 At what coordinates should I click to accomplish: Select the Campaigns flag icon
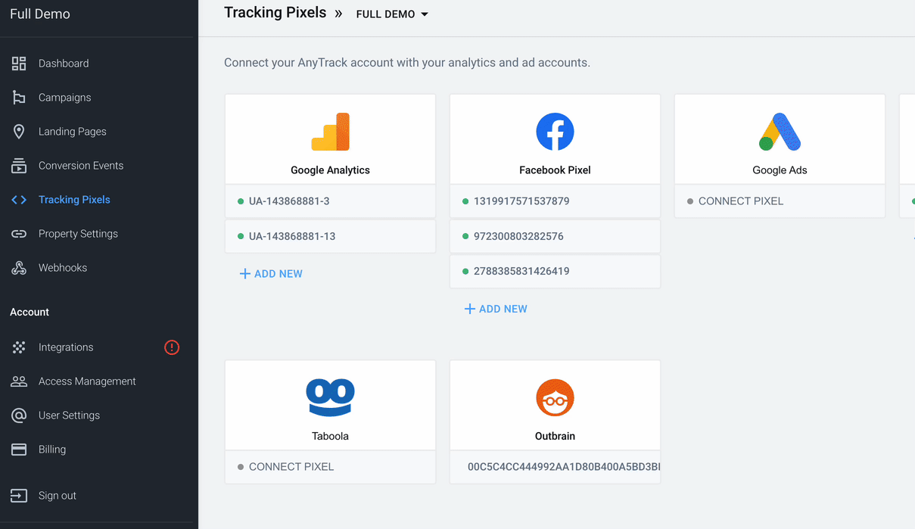click(19, 98)
